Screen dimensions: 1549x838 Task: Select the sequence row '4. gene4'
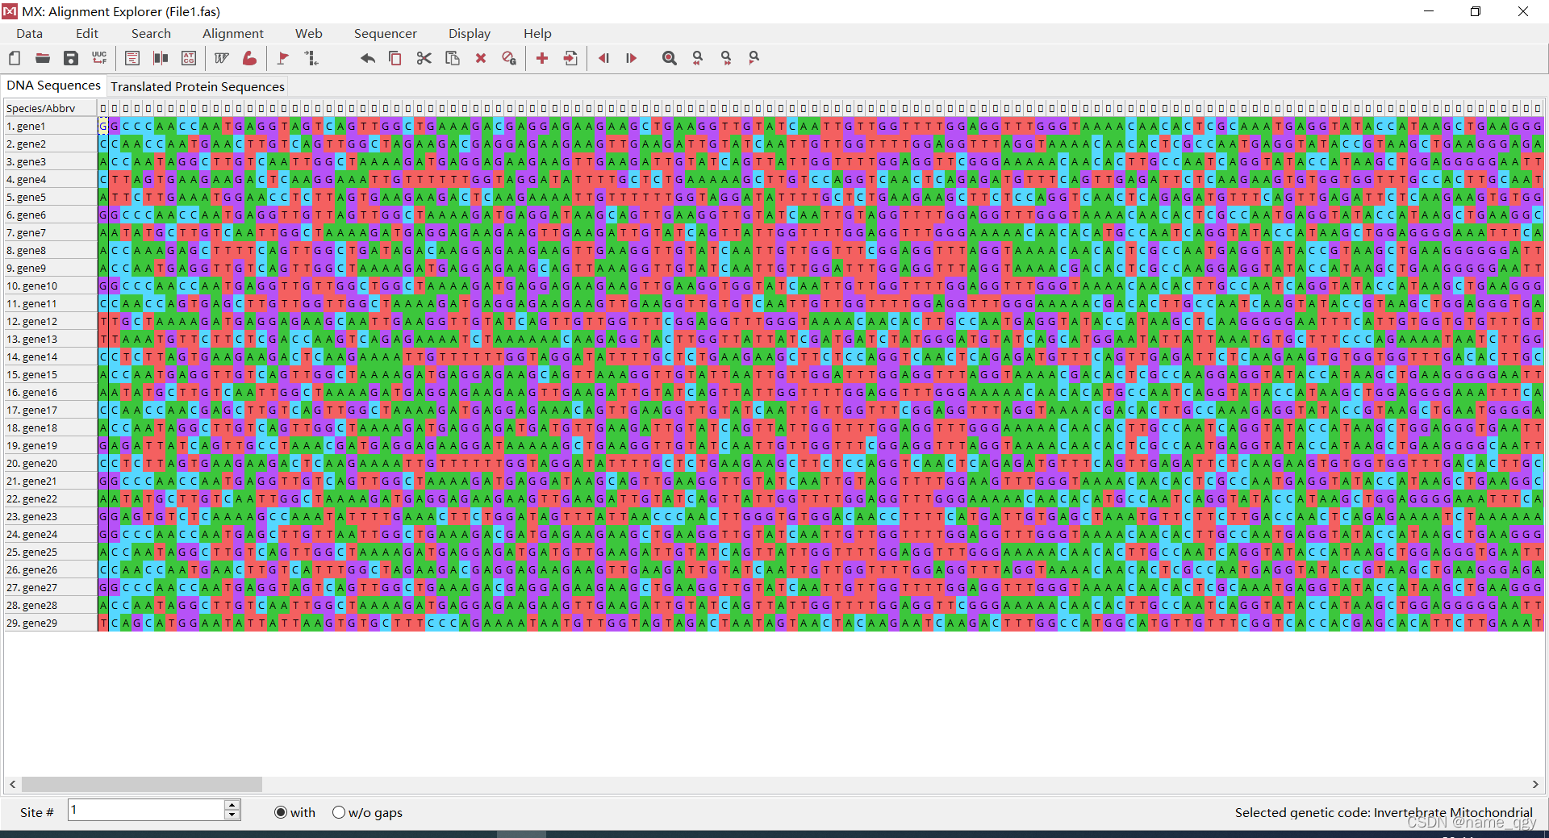50,179
